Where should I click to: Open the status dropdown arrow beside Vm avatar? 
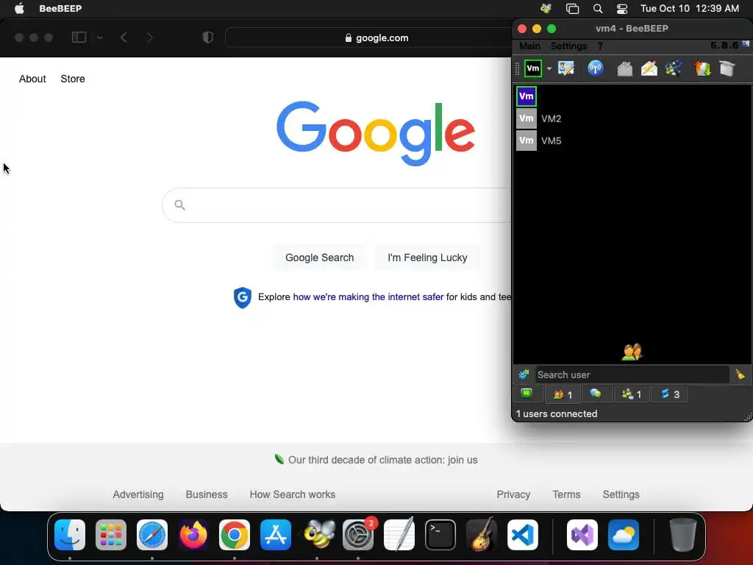549,68
